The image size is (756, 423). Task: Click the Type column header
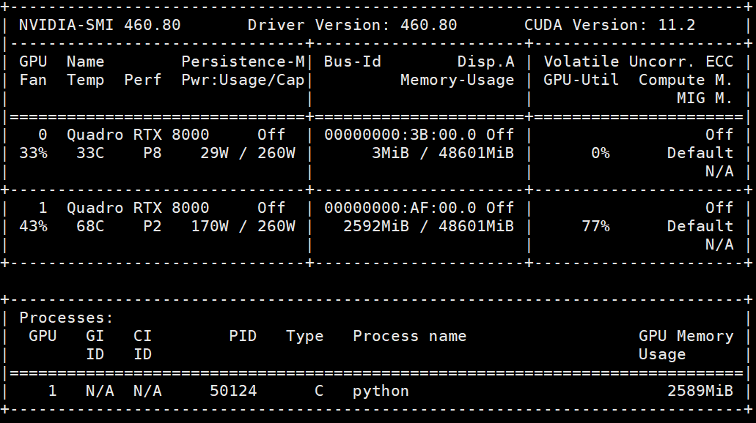[305, 336]
